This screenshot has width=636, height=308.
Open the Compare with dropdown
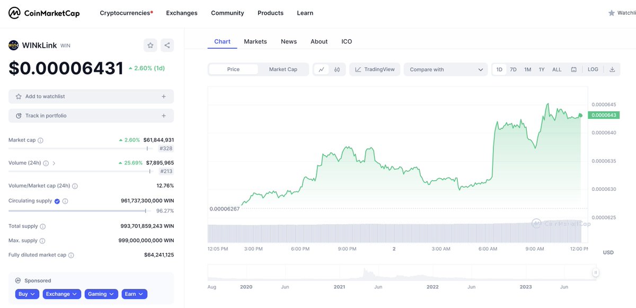(x=446, y=69)
